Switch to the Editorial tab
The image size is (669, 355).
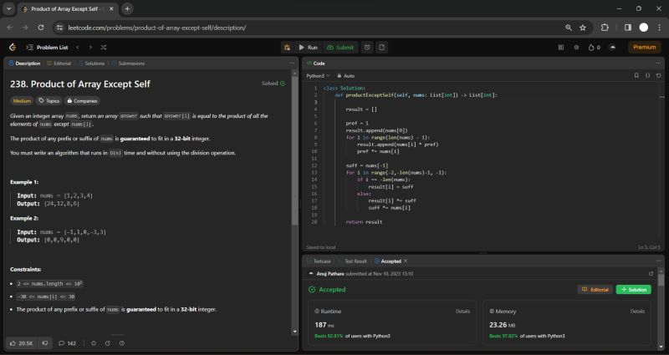coord(62,63)
